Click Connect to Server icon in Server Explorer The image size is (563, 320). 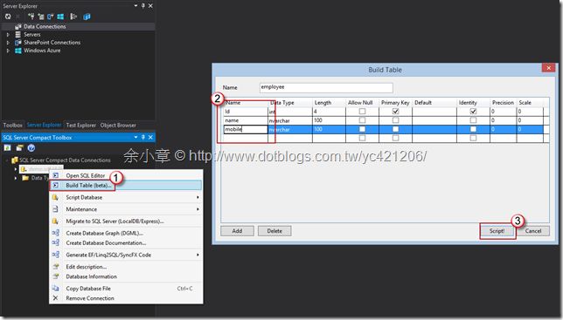(41, 17)
